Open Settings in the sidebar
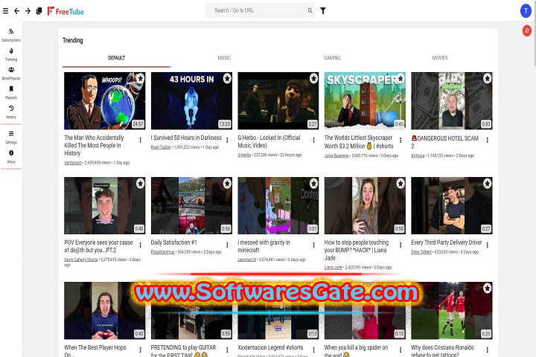Screen dimensions: 536x357 pyautogui.click(x=11, y=138)
